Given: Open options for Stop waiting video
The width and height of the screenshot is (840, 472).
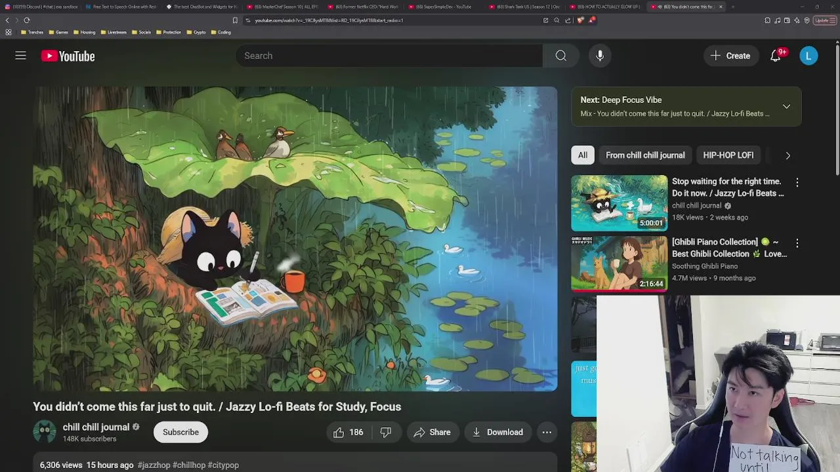Looking at the screenshot, I should point(797,182).
